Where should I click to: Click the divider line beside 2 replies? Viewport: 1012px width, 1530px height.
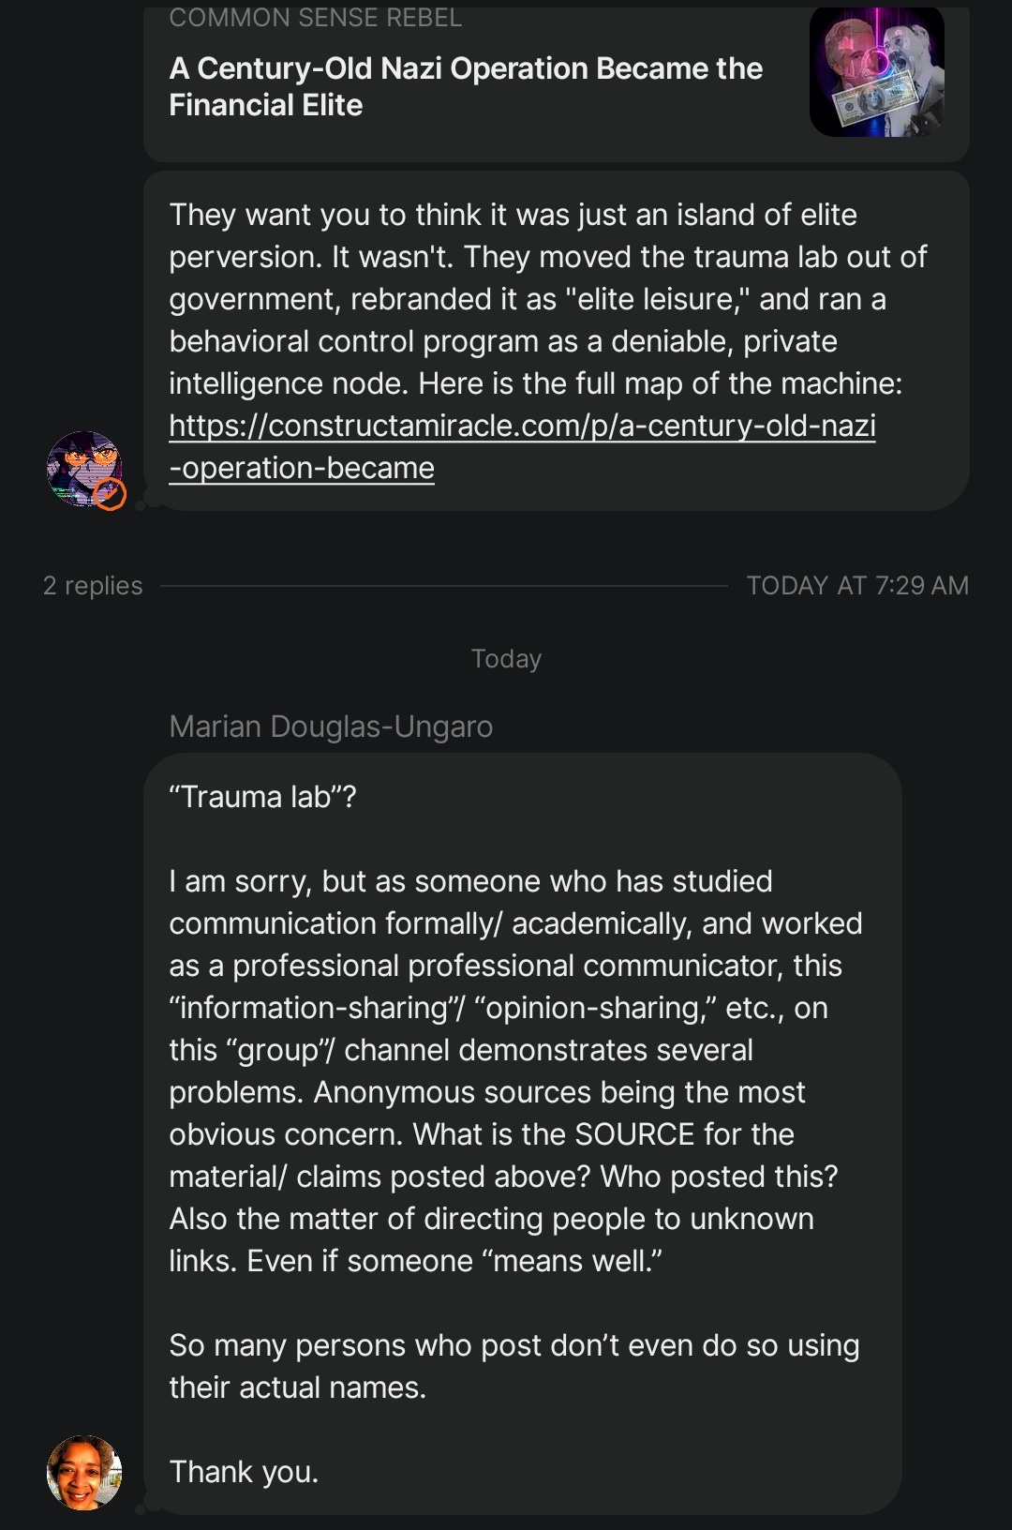(443, 586)
